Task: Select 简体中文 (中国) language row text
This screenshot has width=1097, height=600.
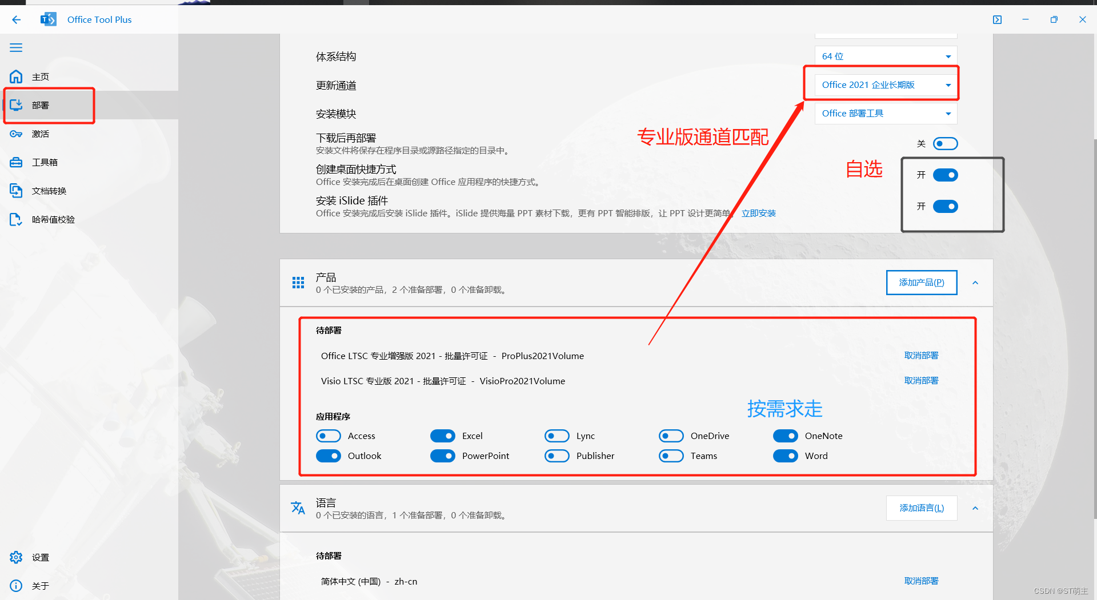Action: pyautogui.click(x=369, y=582)
